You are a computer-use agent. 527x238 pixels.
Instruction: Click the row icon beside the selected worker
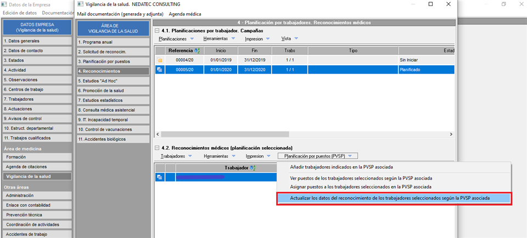click(160, 177)
